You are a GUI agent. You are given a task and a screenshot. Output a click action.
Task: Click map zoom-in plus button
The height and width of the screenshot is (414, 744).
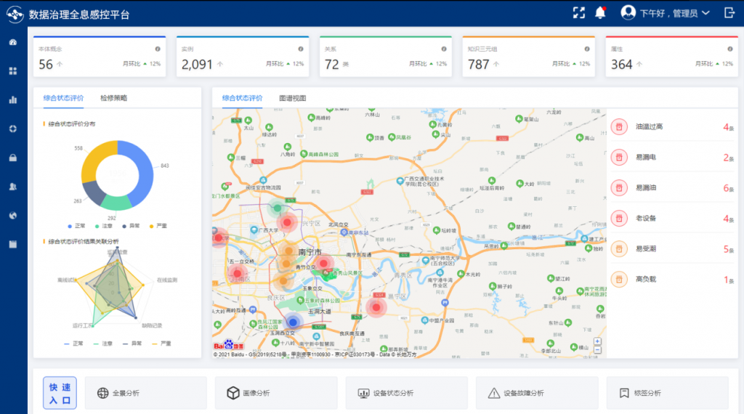coord(597,341)
